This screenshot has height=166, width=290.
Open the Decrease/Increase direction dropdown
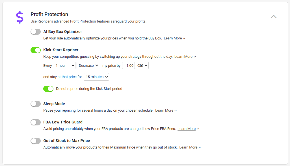88,66
